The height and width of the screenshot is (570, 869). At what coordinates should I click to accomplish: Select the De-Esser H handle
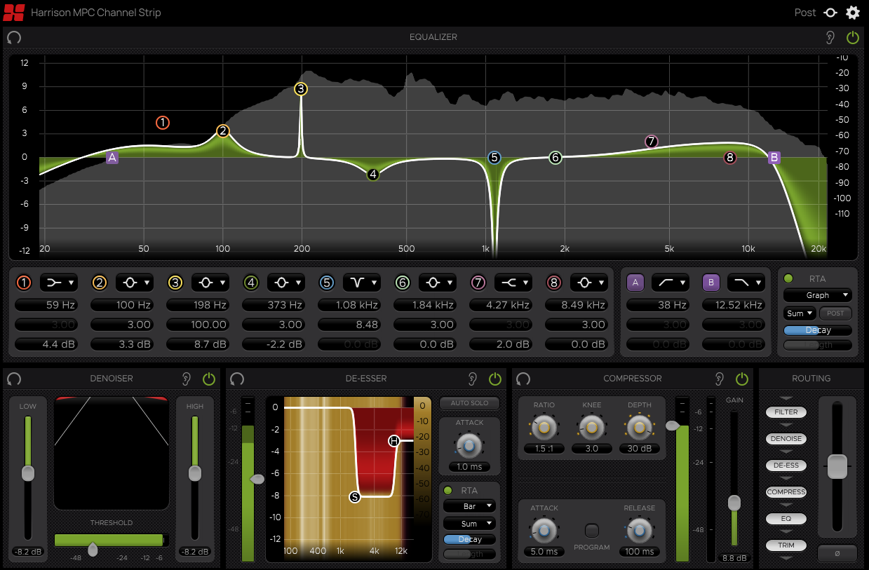pyautogui.click(x=394, y=440)
